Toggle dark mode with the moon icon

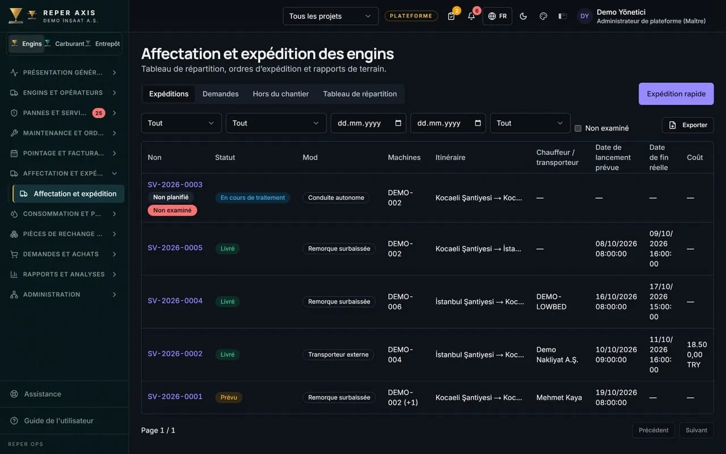pos(524,16)
